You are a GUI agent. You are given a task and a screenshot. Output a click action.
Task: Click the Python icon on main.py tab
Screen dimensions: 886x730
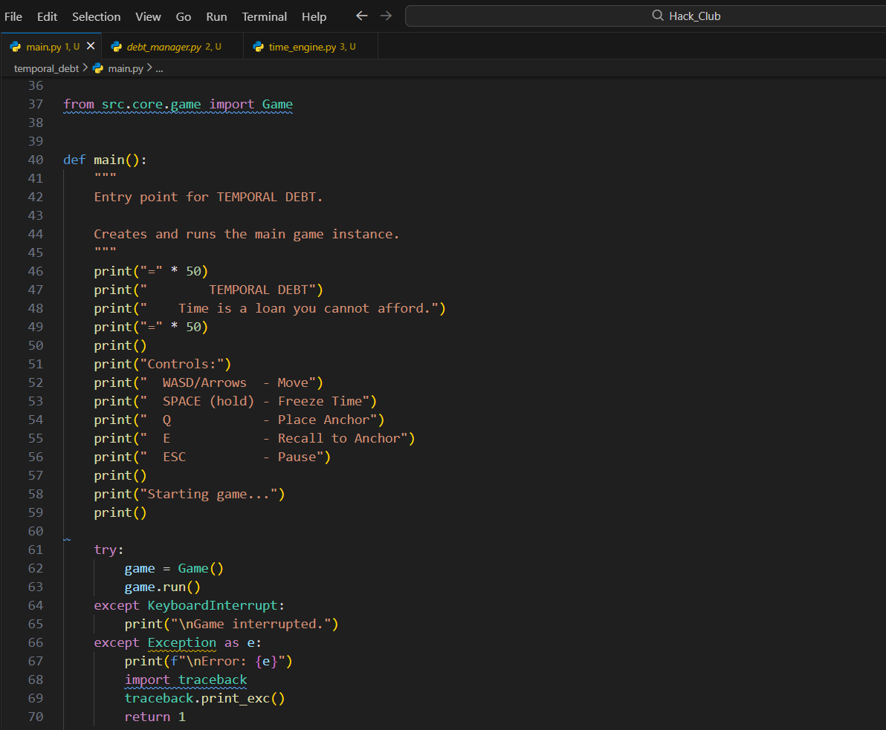16,47
